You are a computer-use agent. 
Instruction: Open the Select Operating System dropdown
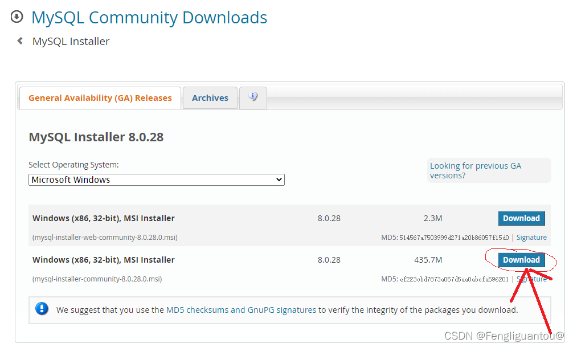(157, 179)
